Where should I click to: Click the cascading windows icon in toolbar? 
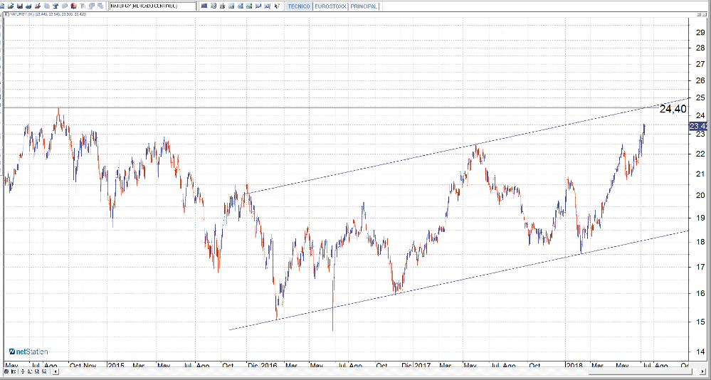click(100, 6)
